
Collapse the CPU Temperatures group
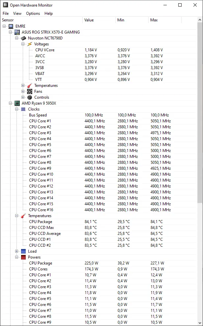coord(17,215)
